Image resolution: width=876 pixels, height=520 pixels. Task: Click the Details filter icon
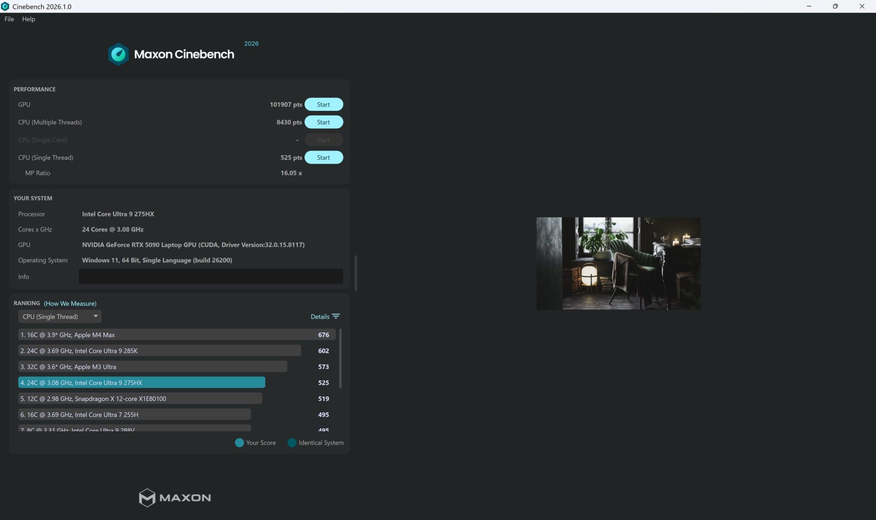coord(336,316)
